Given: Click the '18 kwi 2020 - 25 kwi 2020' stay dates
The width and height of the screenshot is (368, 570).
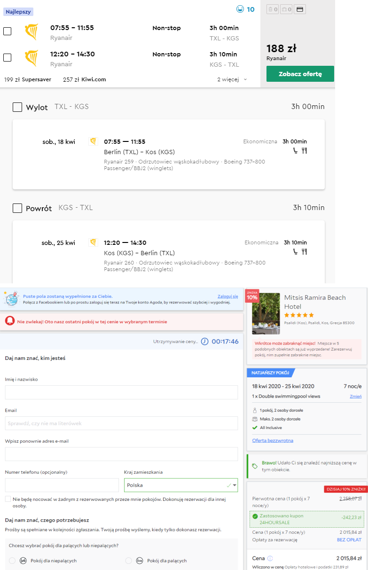Looking at the screenshot, I should (x=283, y=386).
